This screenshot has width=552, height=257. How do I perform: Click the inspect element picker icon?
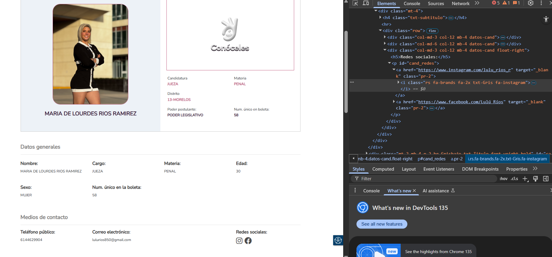(355, 3)
